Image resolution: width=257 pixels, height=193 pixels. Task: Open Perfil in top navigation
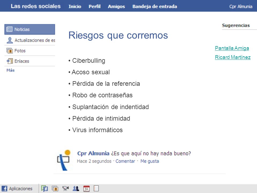point(95,6)
